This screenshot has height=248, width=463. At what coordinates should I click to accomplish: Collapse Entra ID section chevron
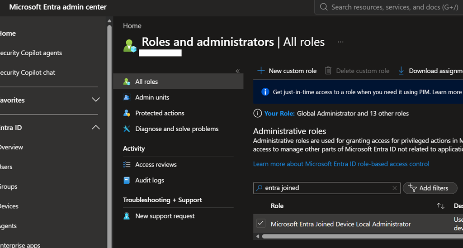click(x=96, y=128)
